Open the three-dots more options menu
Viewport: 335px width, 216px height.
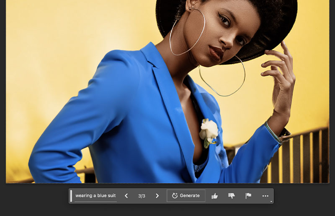(265, 196)
